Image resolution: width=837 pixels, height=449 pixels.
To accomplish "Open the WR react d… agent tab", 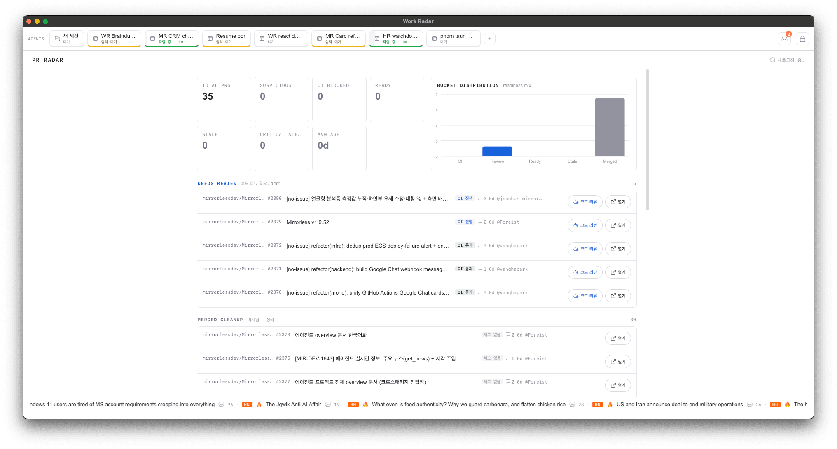I will [x=281, y=39].
